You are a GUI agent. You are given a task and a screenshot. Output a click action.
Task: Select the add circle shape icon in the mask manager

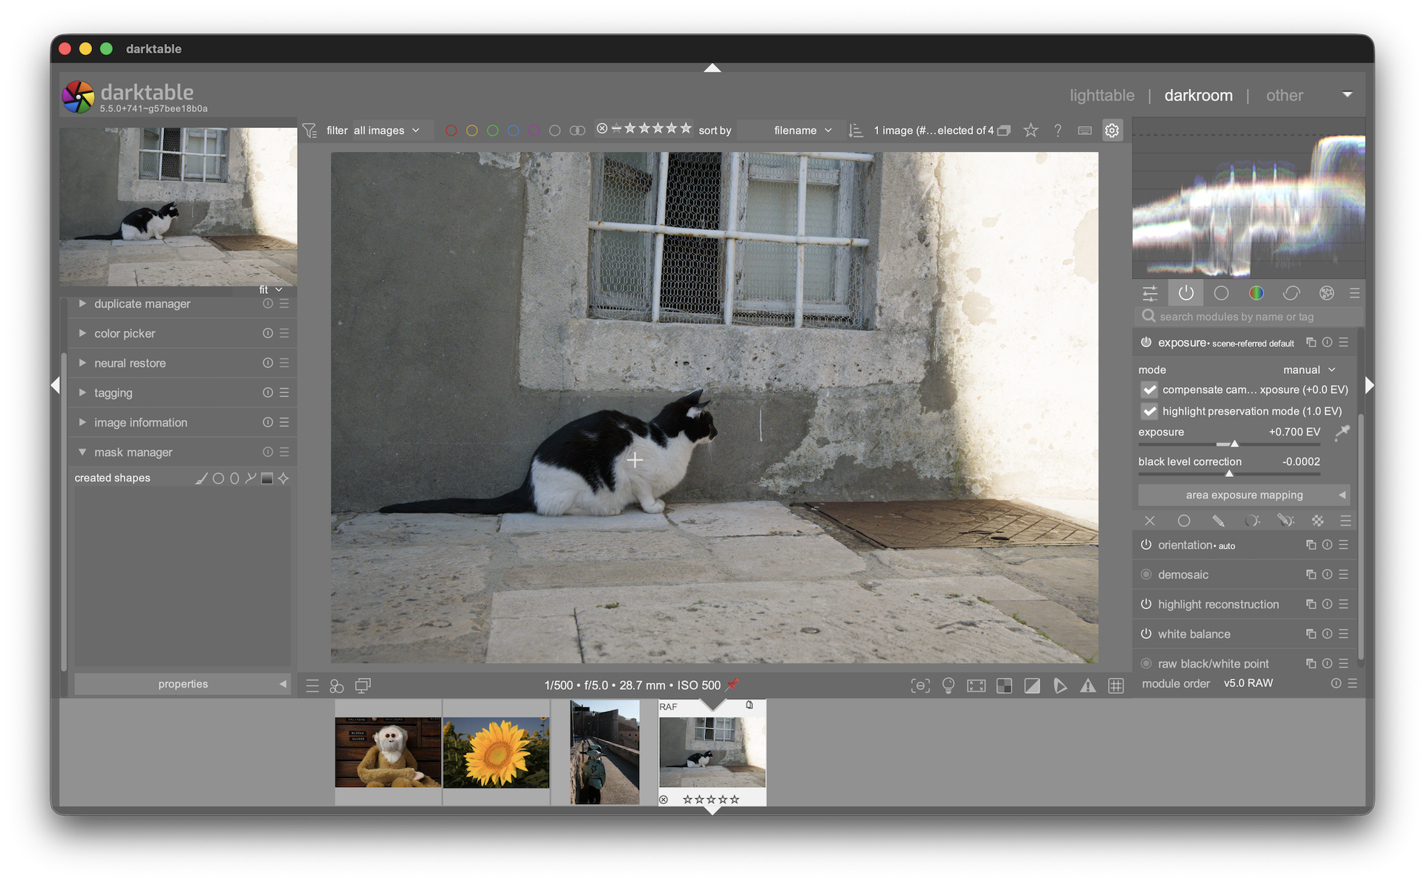(x=218, y=478)
